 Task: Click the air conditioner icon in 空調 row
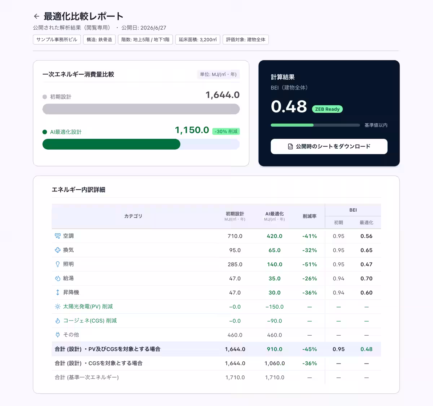pos(57,236)
